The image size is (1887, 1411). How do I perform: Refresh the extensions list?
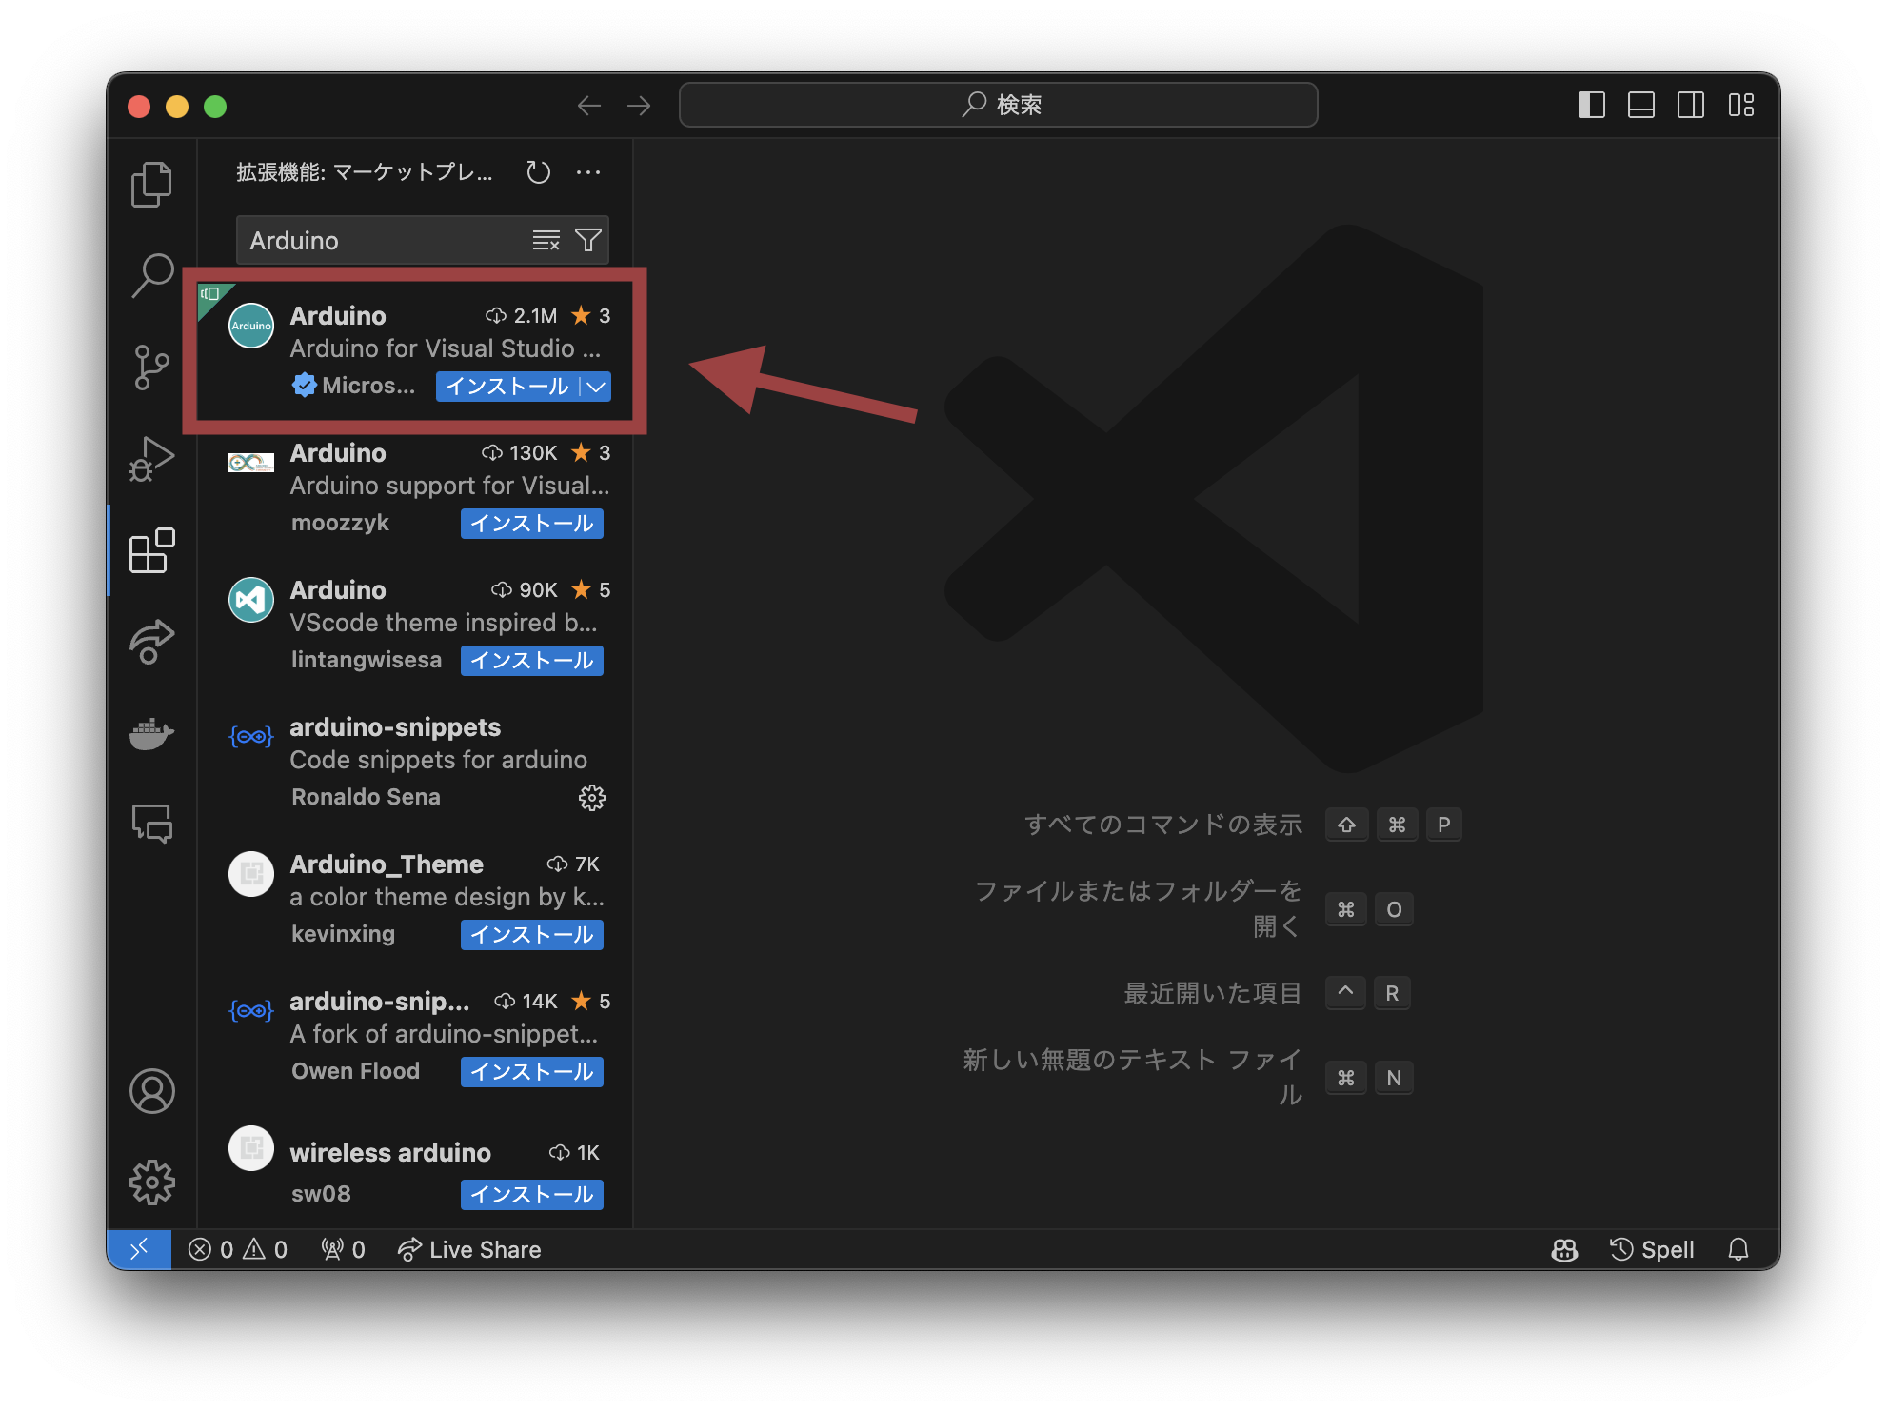click(x=538, y=172)
